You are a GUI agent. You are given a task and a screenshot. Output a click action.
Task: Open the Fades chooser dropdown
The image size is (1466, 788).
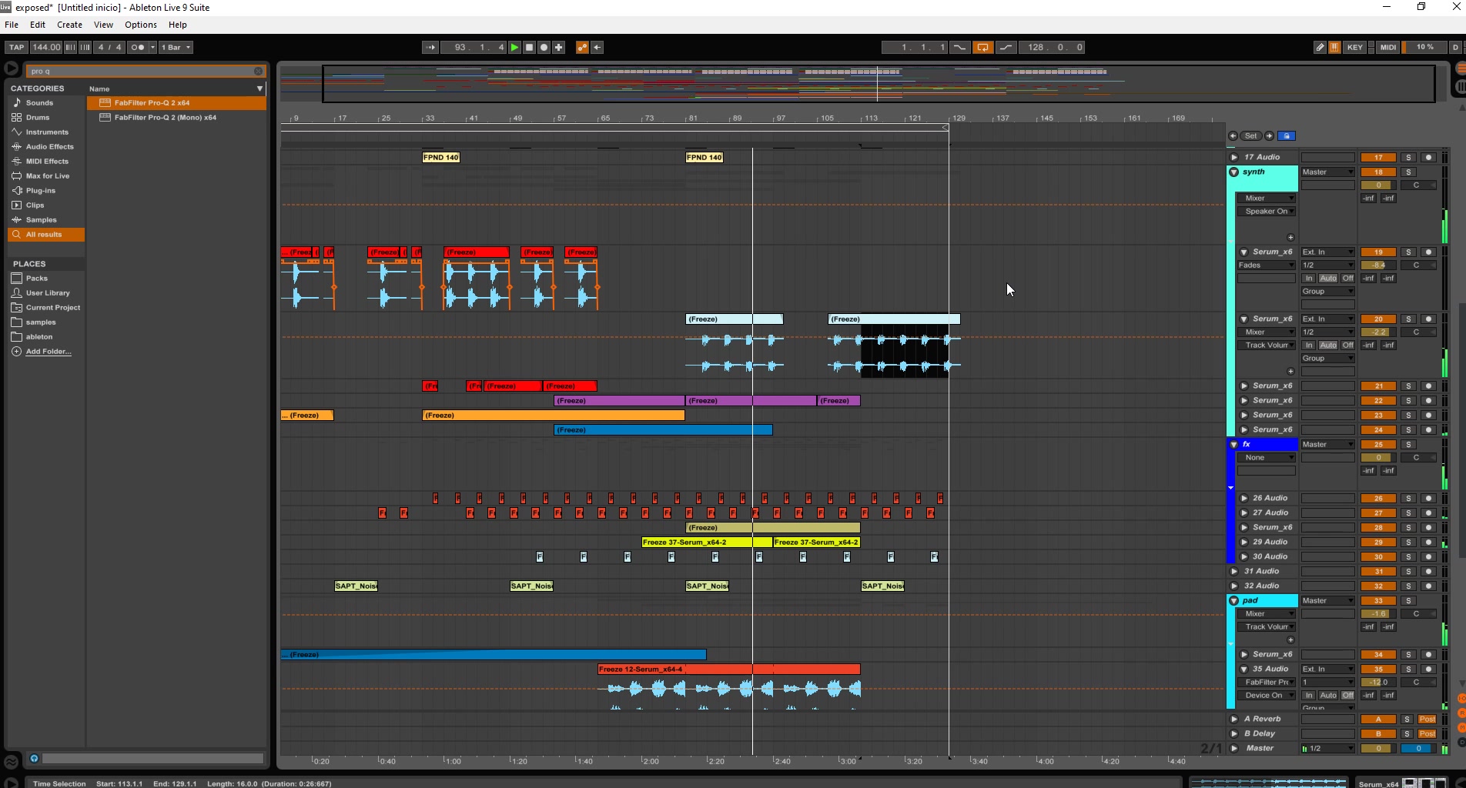point(1267,265)
